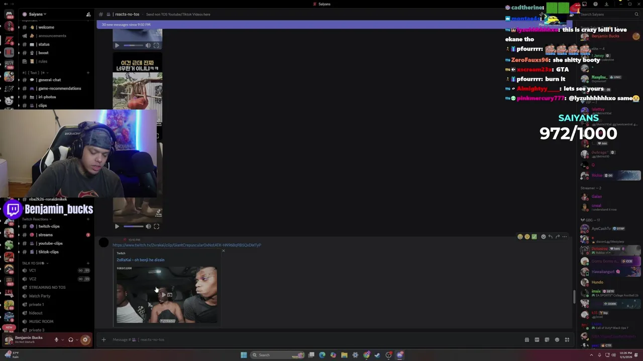Forward the message with forward arrow
Image resolution: width=643 pixels, height=361 pixels.
tap(557, 237)
